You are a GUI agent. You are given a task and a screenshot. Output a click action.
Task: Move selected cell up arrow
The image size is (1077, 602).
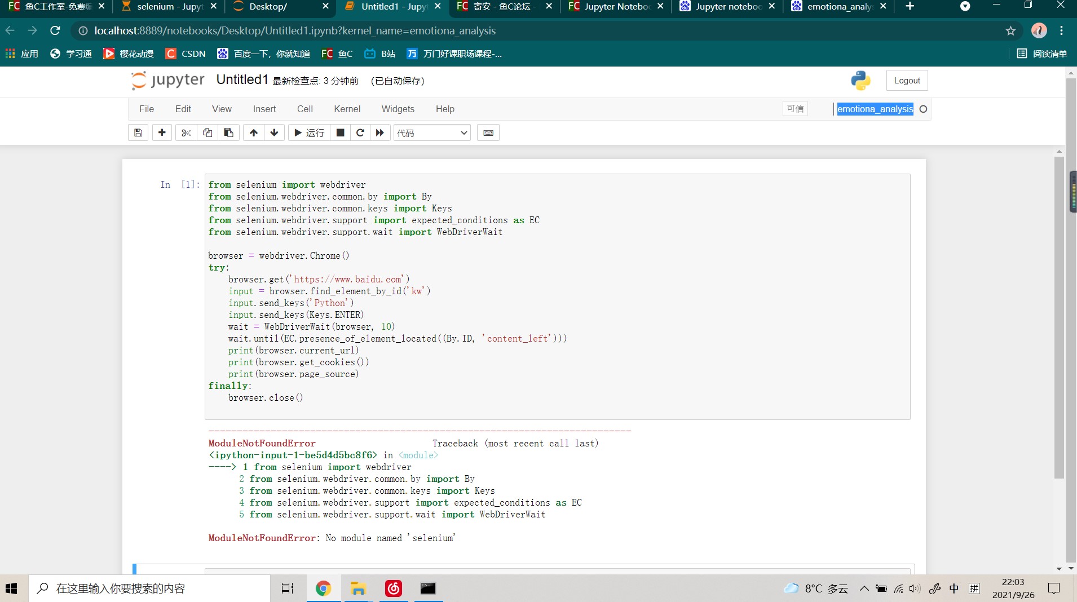coord(254,133)
